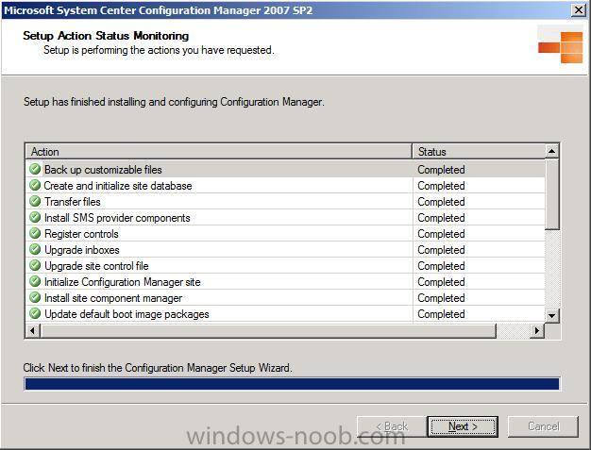The width and height of the screenshot is (591, 450).
Task: Click horizontal scrollbar left arrow
Action: 32,330
